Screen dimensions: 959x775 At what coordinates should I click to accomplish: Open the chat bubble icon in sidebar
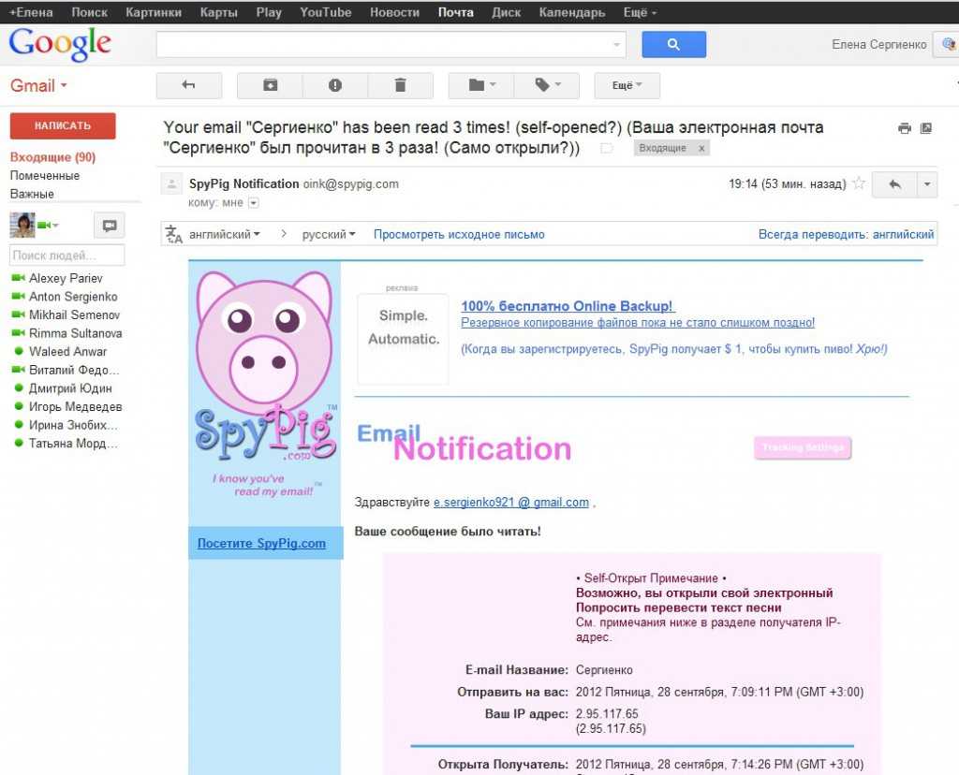(110, 226)
